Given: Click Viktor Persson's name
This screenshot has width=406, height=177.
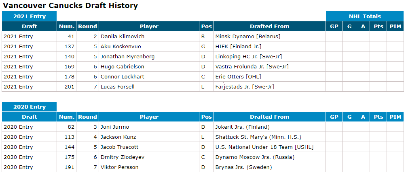Looking at the screenshot, I should (x=119, y=167).
